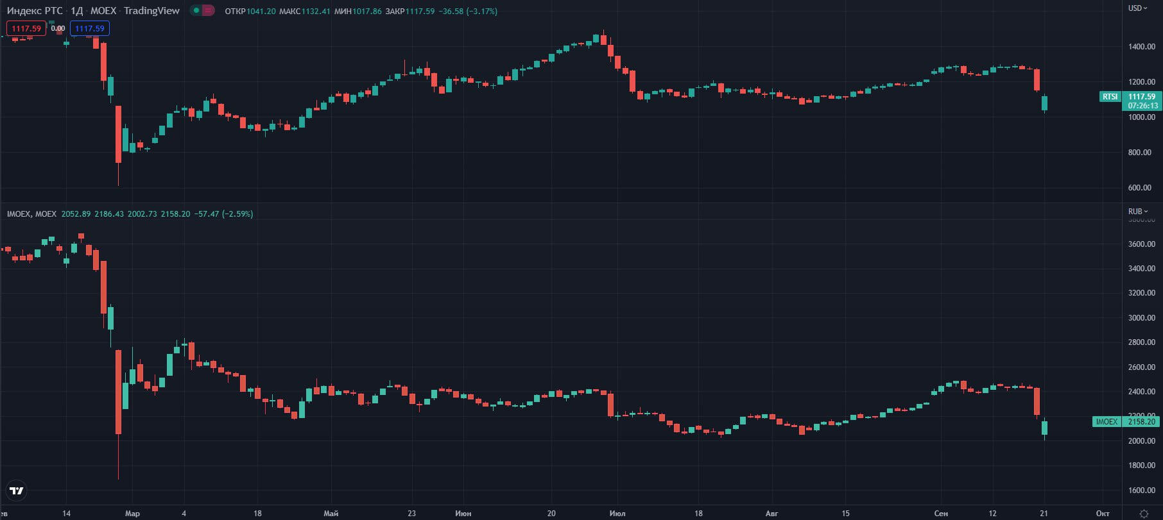Click the RTSI price scale label
1163x520 pixels.
(1110, 97)
